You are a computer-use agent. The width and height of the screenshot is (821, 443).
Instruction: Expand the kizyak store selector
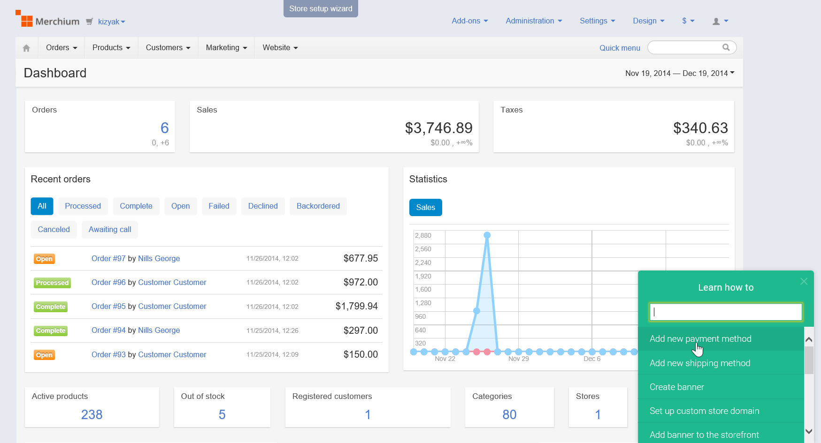point(111,22)
